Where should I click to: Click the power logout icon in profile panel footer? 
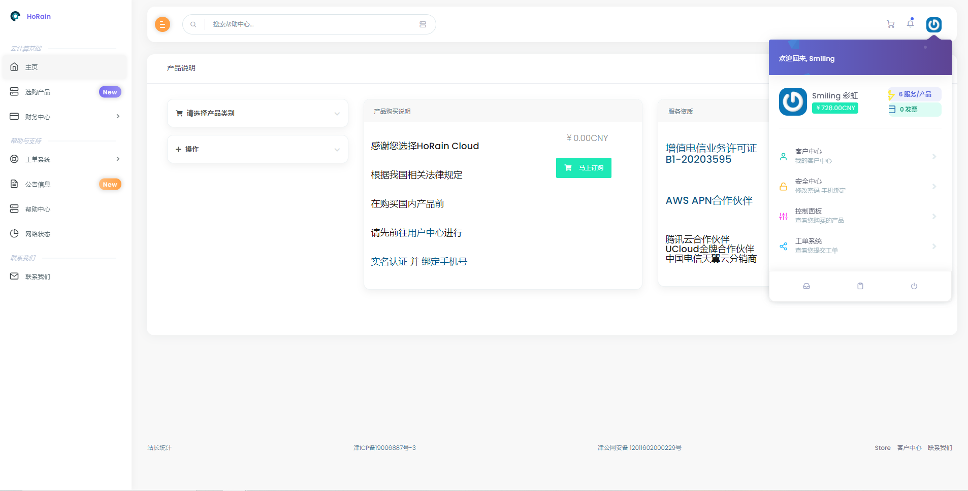pyautogui.click(x=914, y=286)
